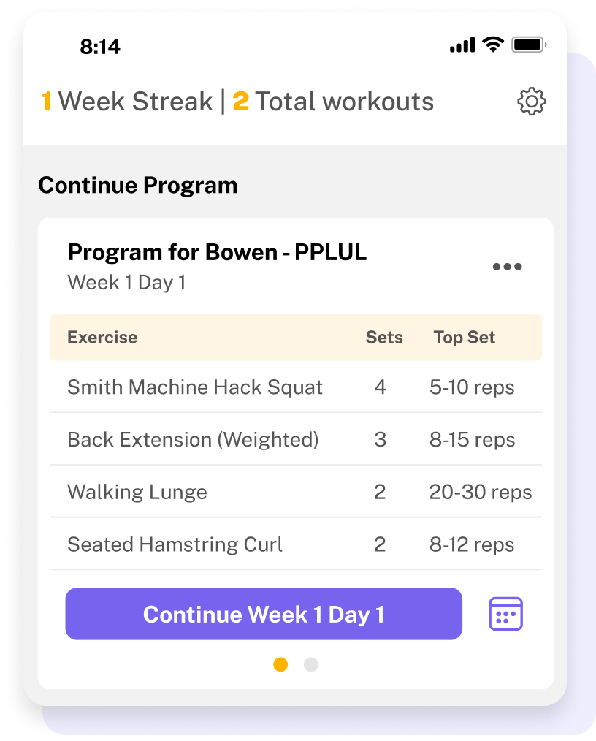
Task: Tap the 8:14 clock in status bar
Action: (100, 47)
